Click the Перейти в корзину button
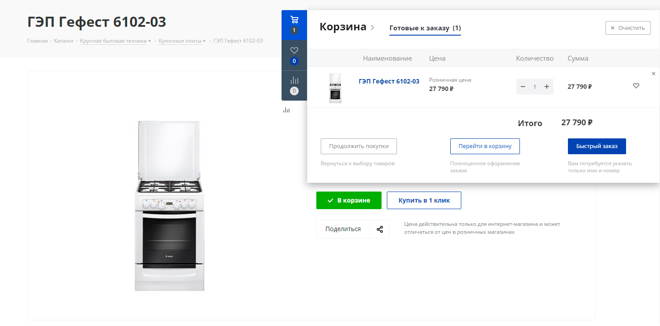660x326 pixels. coord(485,146)
